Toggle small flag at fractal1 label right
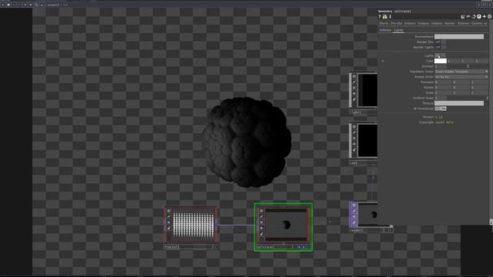 click(215, 247)
